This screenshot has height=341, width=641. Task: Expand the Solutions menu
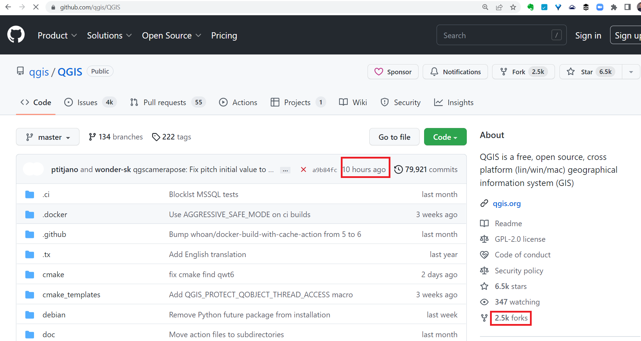109,35
